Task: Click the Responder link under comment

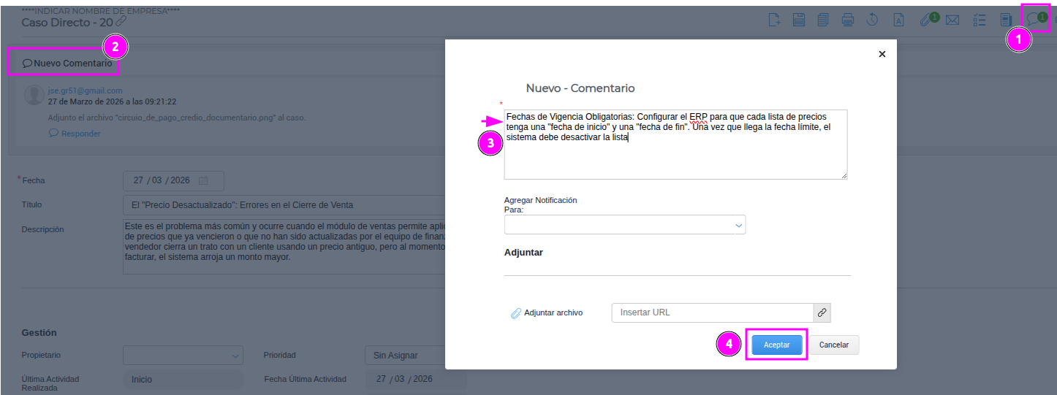Action: pos(75,134)
